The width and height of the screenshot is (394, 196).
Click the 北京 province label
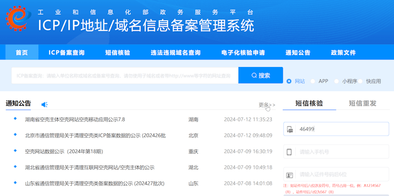[x=193, y=136]
